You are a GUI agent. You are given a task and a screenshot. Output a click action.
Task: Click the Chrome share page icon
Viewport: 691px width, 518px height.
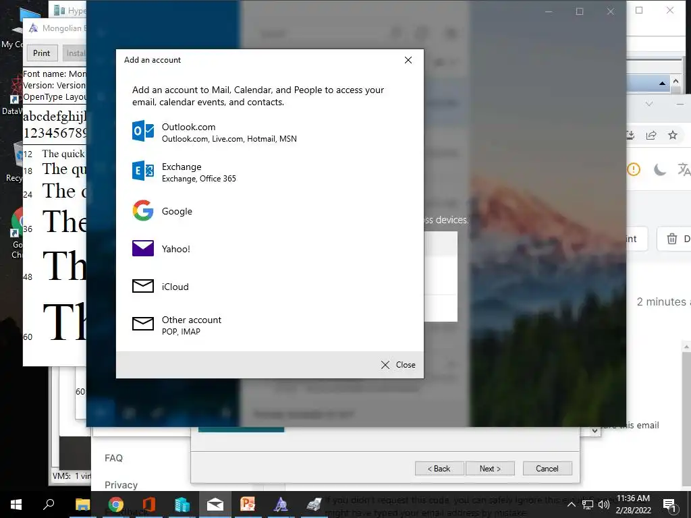coord(651,135)
